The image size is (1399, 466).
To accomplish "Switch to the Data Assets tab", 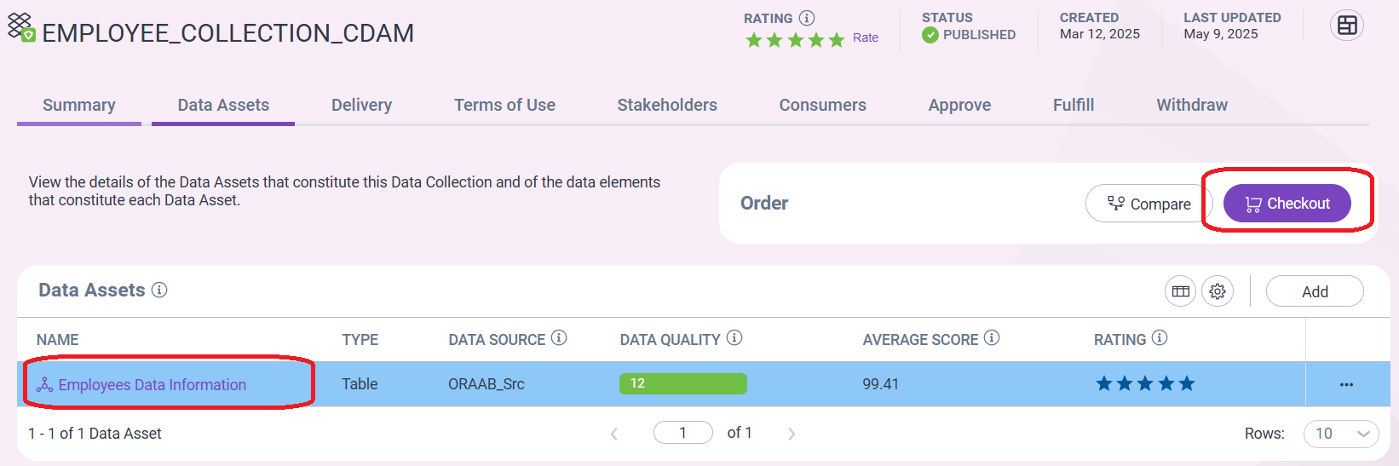I will coord(223,105).
